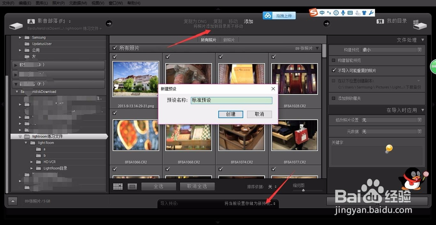Click 预设名称 input field
This screenshot has width=436, height=225.
tap(232, 100)
